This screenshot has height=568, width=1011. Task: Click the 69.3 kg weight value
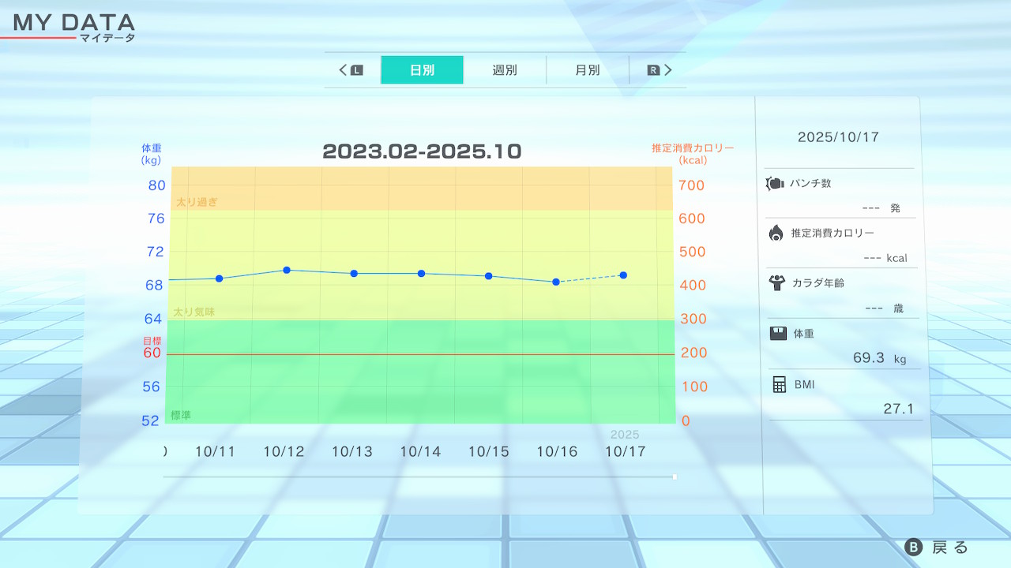click(869, 358)
